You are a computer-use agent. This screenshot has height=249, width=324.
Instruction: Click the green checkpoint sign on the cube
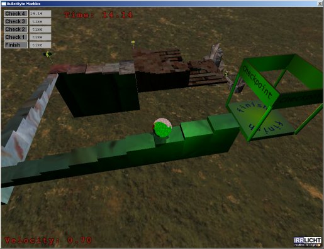(x=257, y=82)
